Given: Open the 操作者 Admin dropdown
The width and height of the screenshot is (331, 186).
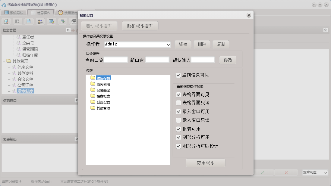Looking at the screenshot, I should click(168, 45).
